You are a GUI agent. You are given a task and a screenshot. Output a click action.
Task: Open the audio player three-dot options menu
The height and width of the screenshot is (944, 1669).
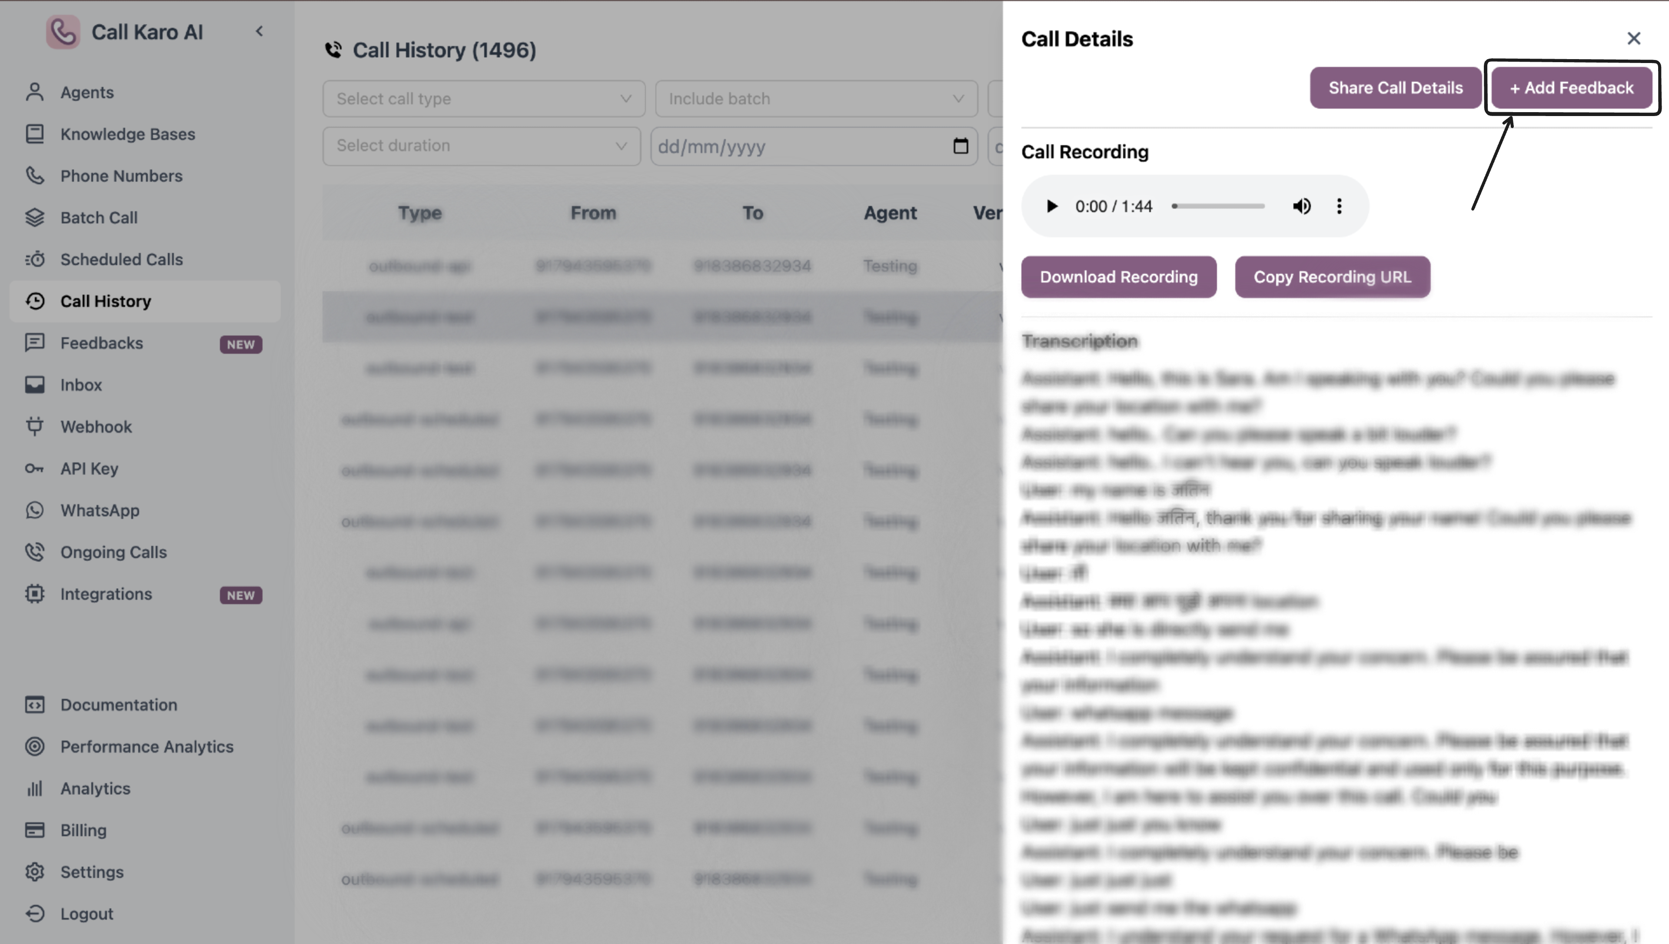[1339, 206]
